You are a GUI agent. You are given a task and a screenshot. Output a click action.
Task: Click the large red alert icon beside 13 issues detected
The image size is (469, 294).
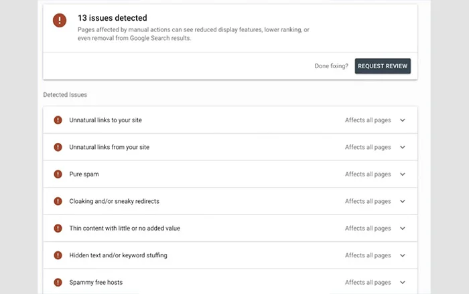click(60, 20)
